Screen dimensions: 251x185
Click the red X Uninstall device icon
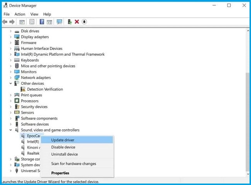point(77,22)
